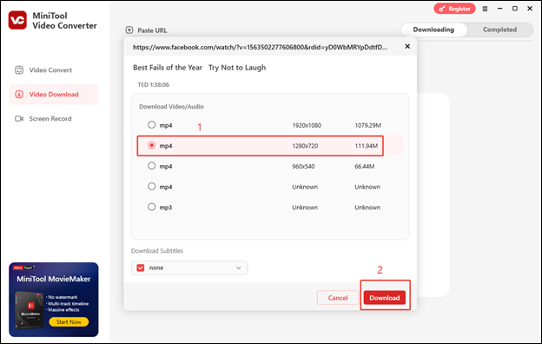Select the mp3 audio radio button
The image size is (542, 344).
tap(151, 207)
